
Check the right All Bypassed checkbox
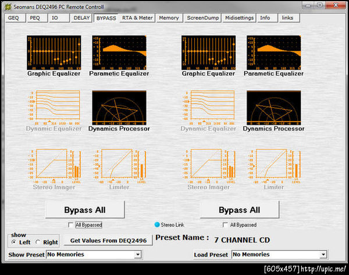click(x=225, y=225)
